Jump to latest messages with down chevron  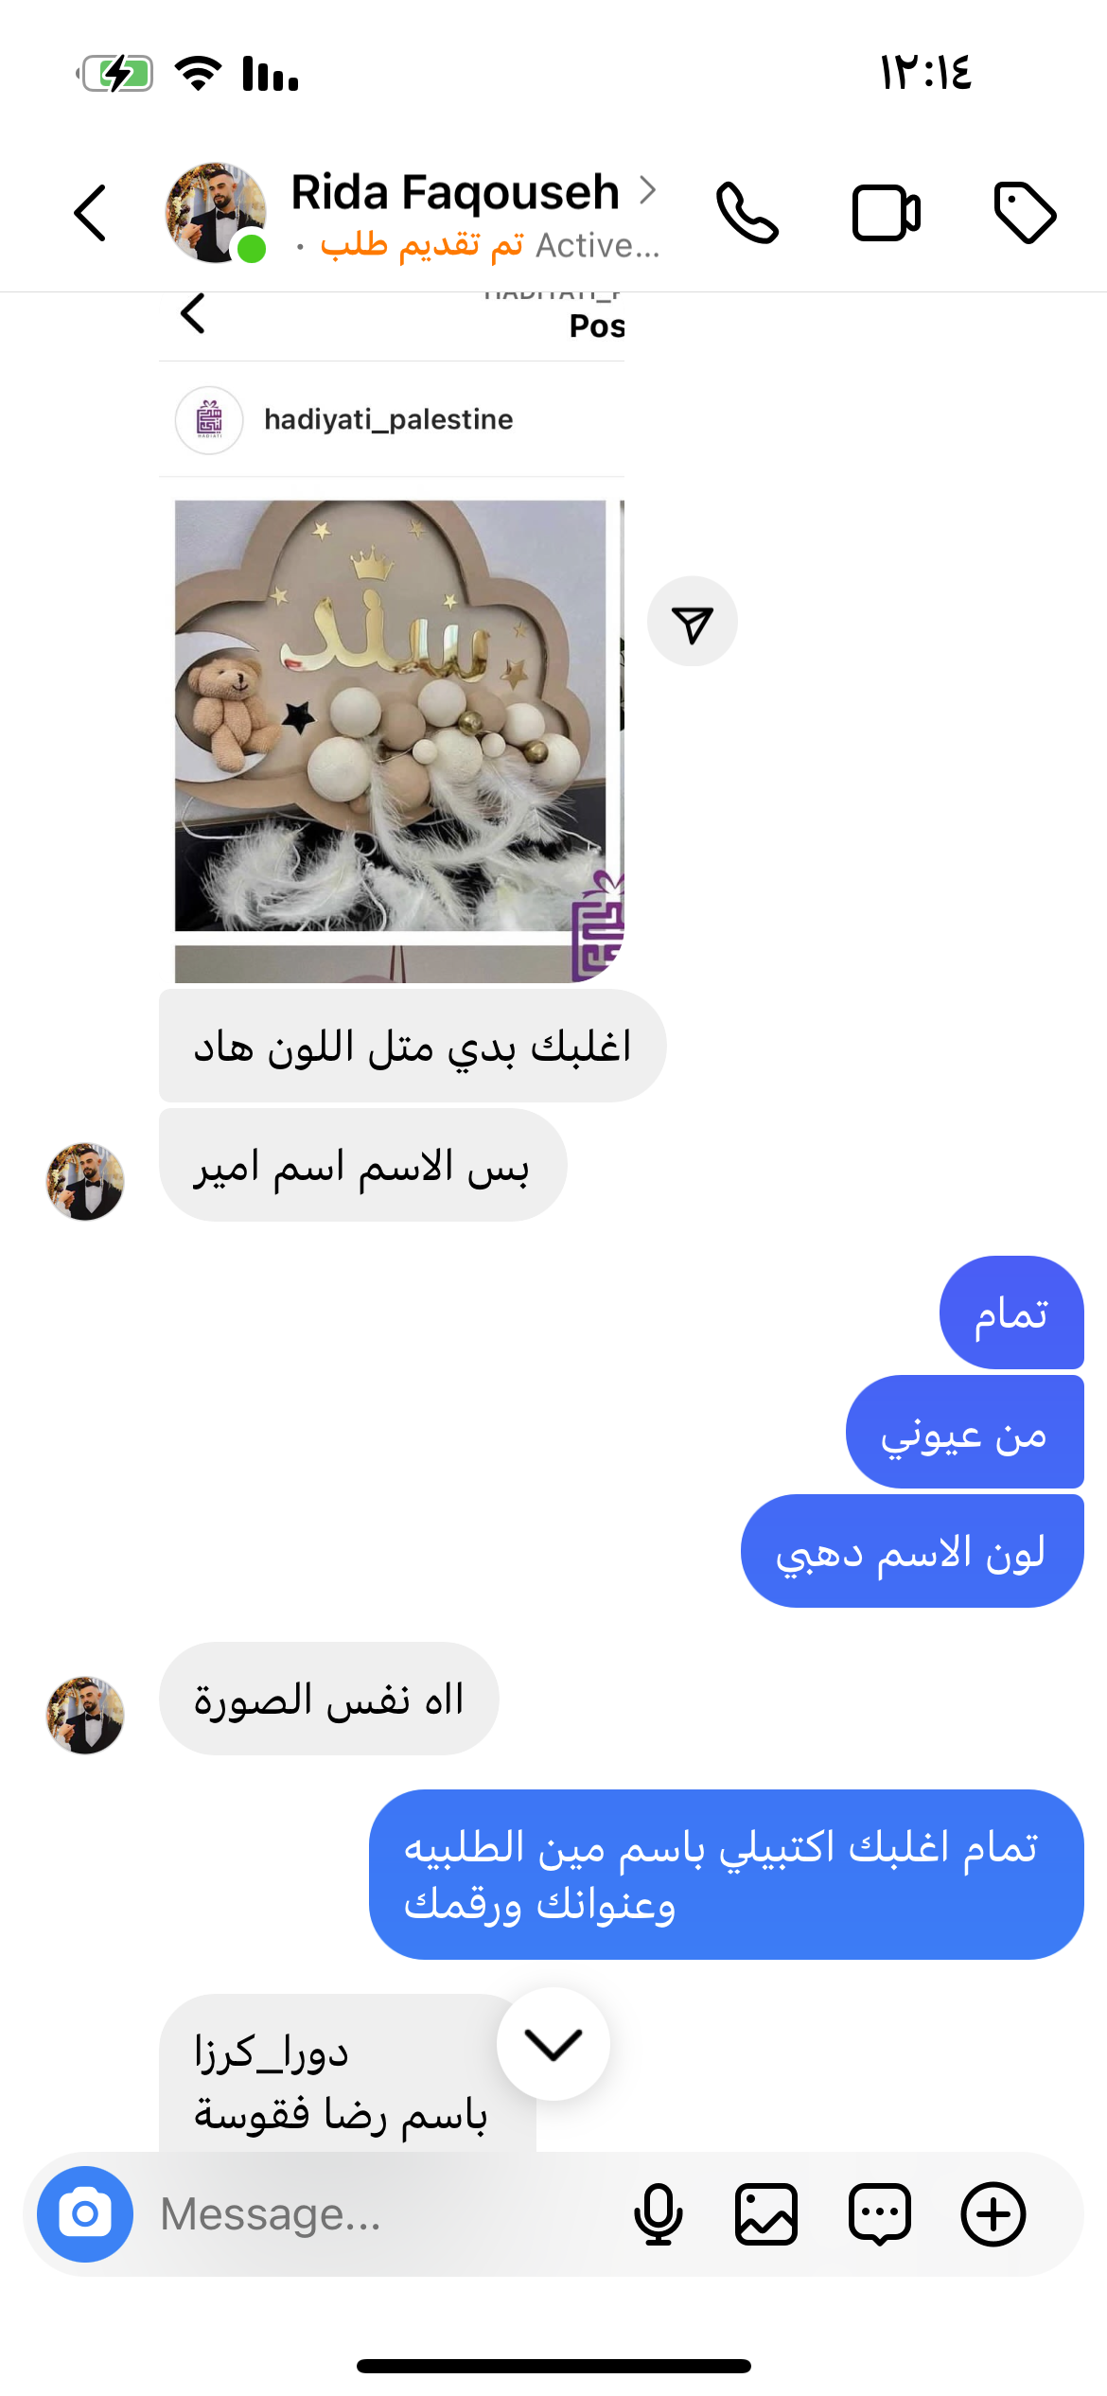(553, 2044)
